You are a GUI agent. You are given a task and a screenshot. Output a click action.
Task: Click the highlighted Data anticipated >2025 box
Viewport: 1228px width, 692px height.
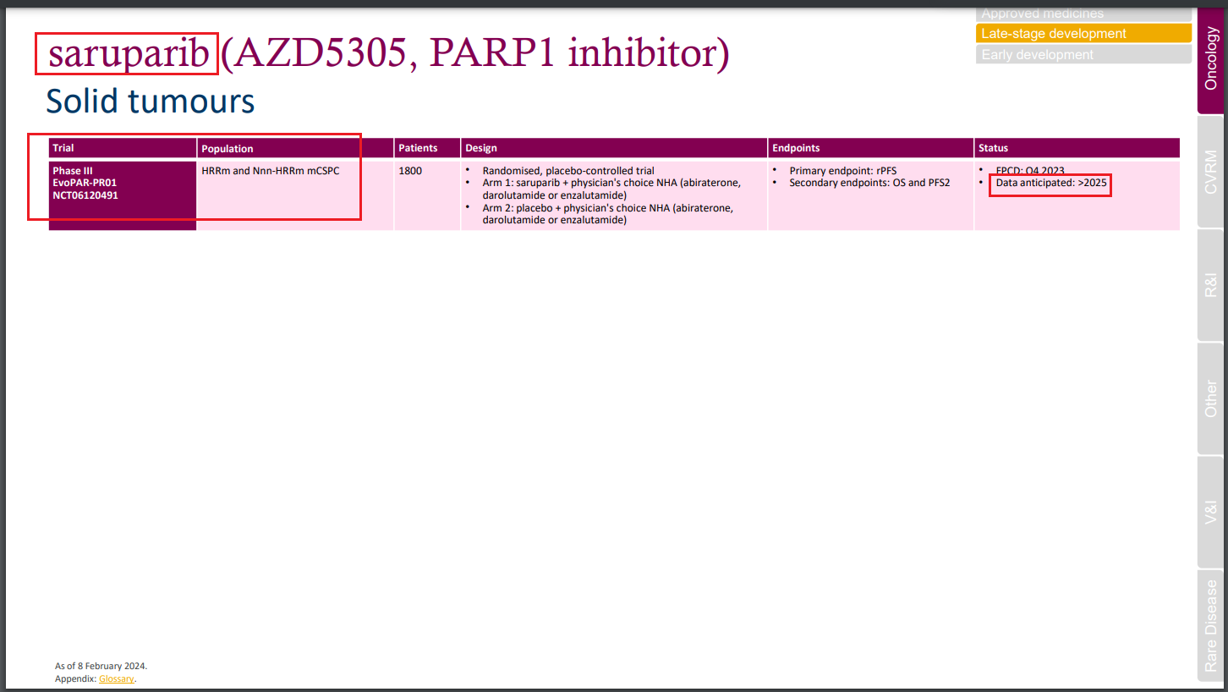click(x=1050, y=185)
